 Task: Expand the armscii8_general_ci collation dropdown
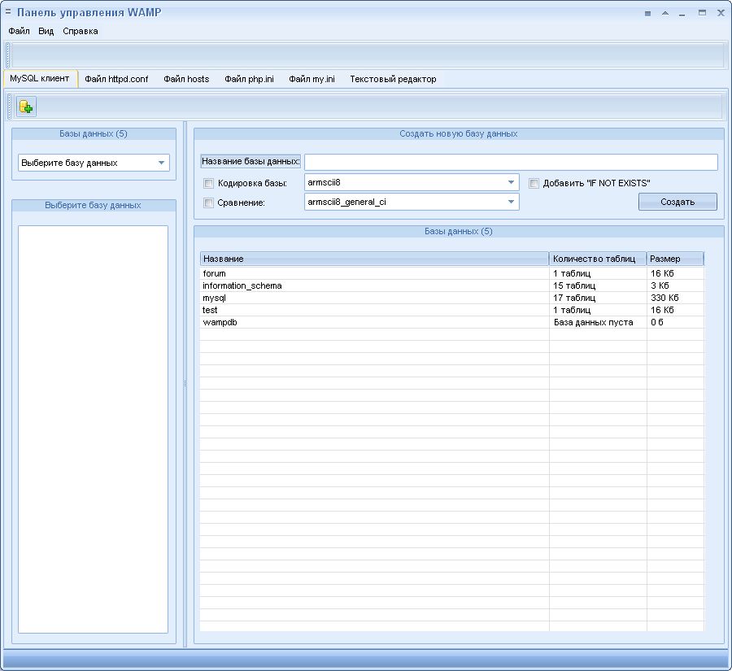(511, 203)
